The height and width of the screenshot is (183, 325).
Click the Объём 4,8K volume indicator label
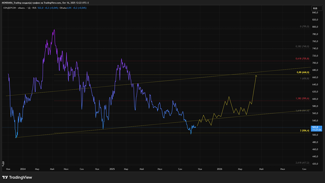tap(66, 8)
